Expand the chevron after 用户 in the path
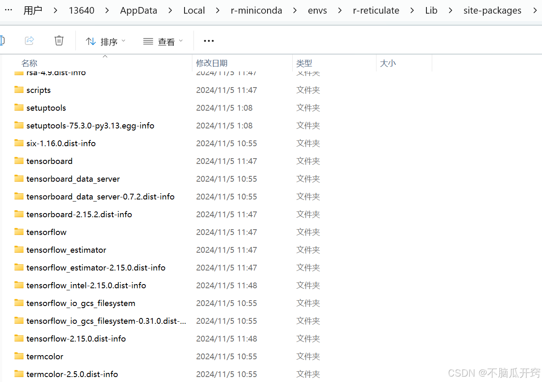This screenshot has height=382, width=542. coord(55,10)
